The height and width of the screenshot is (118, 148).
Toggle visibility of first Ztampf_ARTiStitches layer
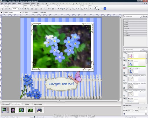pyautogui.click(x=124, y=76)
